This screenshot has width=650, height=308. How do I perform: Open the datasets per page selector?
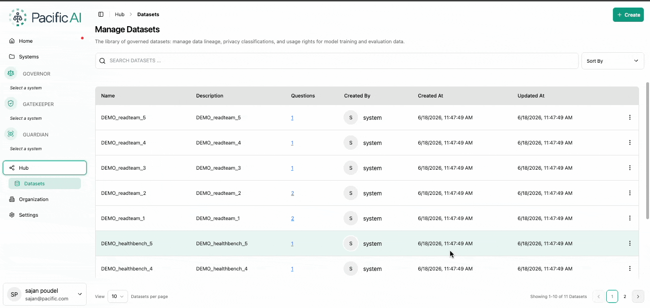click(x=118, y=296)
